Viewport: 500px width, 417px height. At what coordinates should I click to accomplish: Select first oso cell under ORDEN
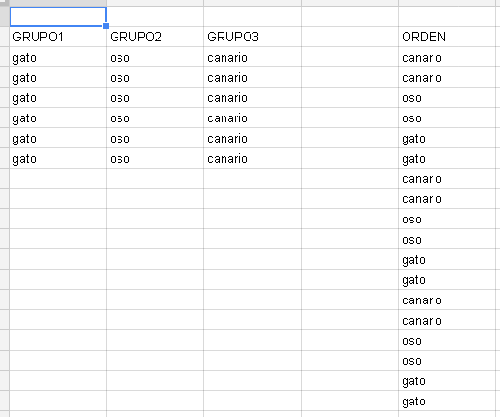[x=447, y=97]
